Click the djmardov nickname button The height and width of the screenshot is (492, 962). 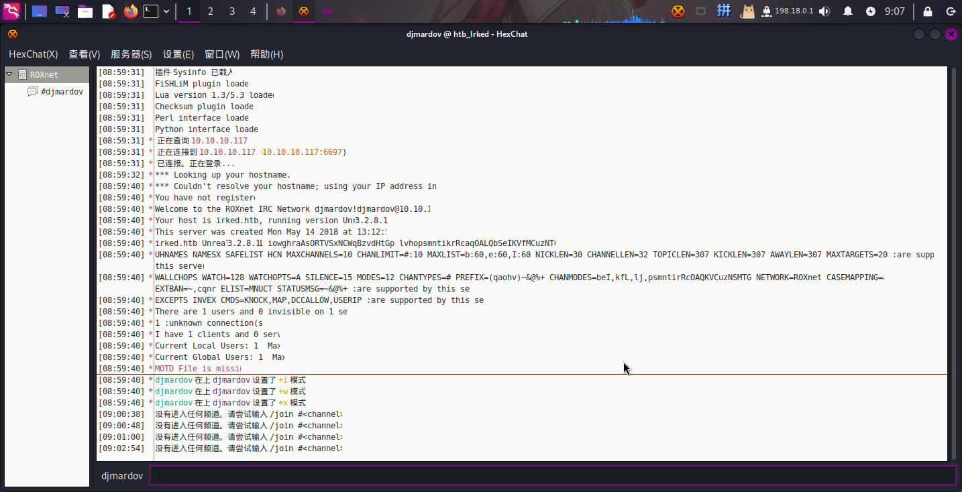coord(122,476)
